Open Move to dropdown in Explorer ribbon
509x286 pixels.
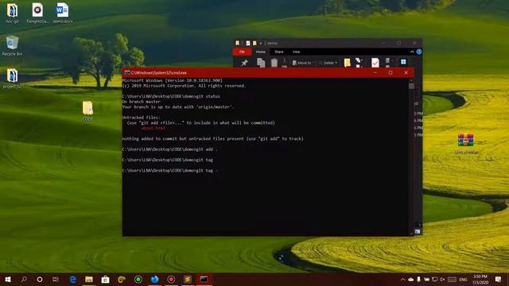pyautogui.click(x=303, y=63)
